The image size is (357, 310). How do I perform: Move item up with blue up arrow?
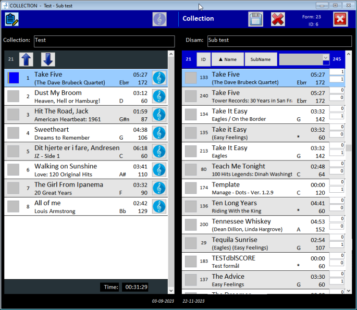(x=26, y=59)
